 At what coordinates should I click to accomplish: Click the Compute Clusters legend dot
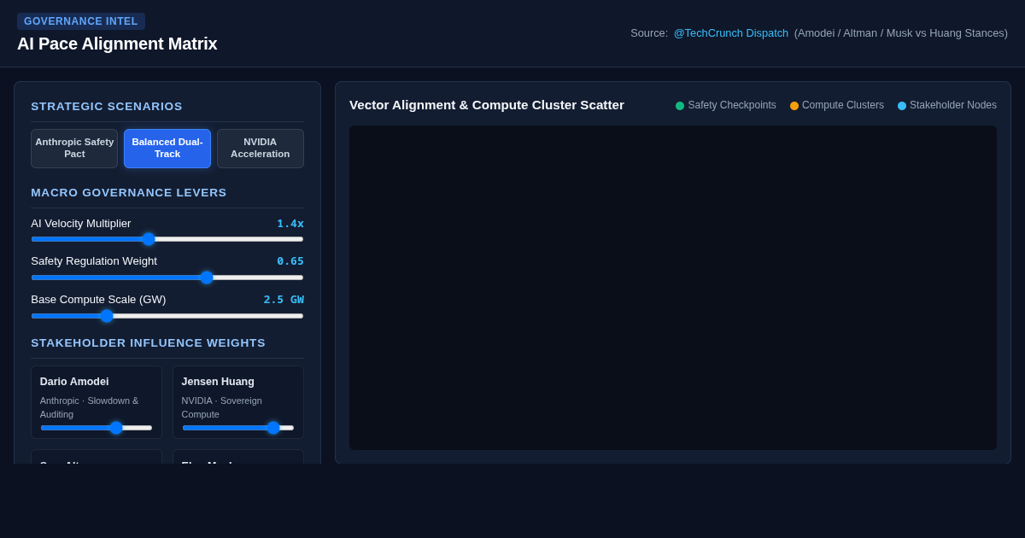coord(794,106)
